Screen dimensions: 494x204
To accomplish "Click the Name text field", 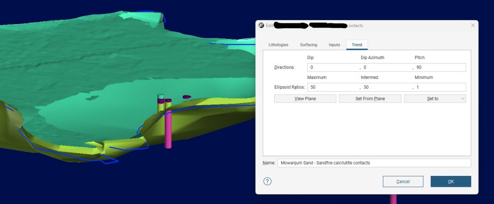I will (374, 163).
